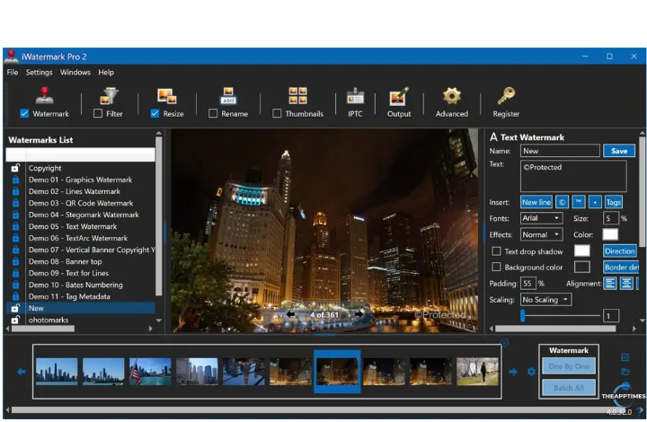Click the Text box containing ©Protected

573,176
